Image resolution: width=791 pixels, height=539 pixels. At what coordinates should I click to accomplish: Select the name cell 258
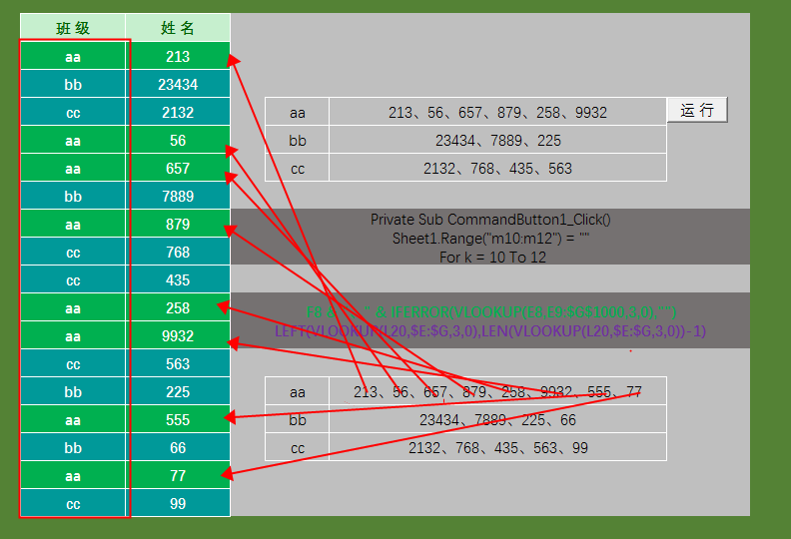coord(178,308)
